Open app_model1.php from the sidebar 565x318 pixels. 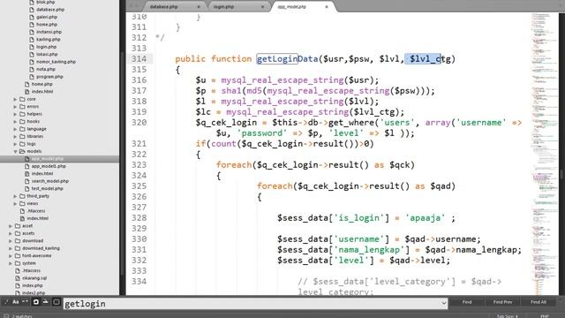click(x=49, y=166)
